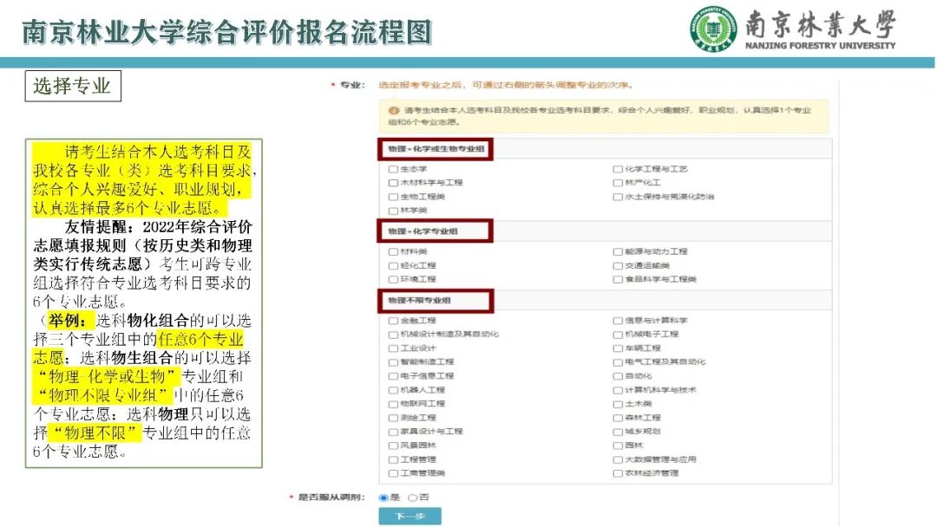Click the 下一步 button
Image resolution: width=937 pixels, height=527 pixels.
410,516
